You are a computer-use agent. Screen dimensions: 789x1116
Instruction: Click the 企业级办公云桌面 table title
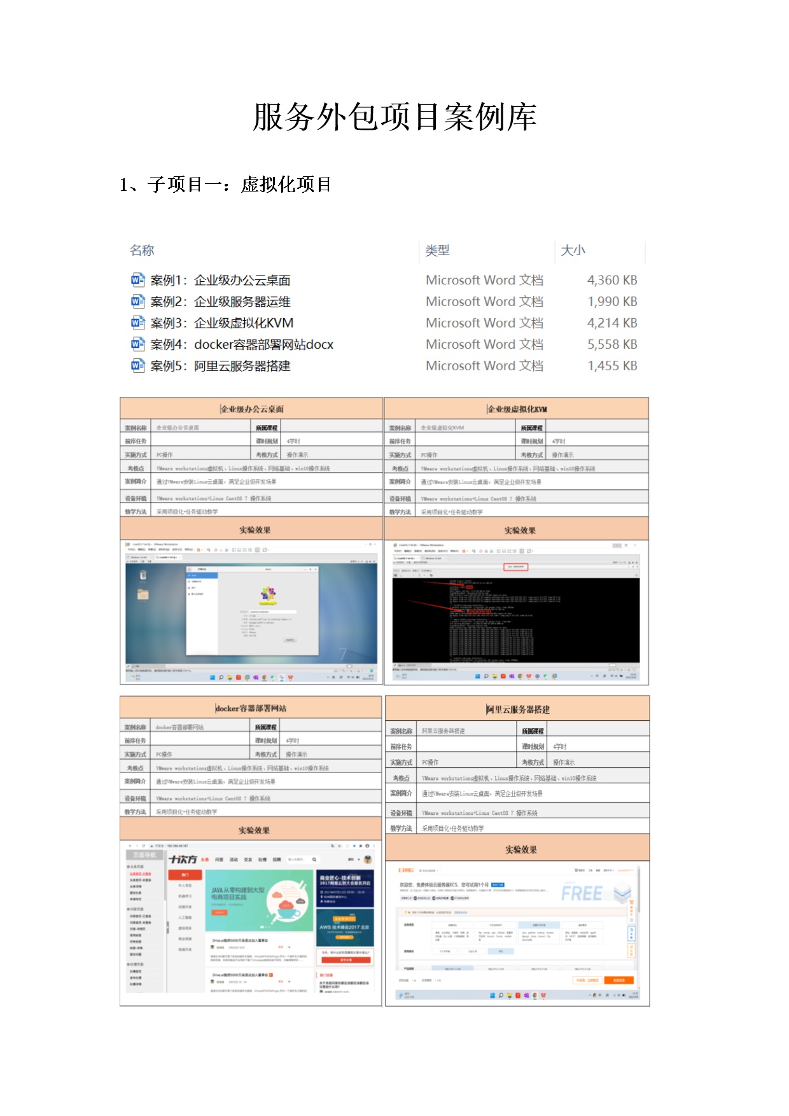click(x=252, y=409)
